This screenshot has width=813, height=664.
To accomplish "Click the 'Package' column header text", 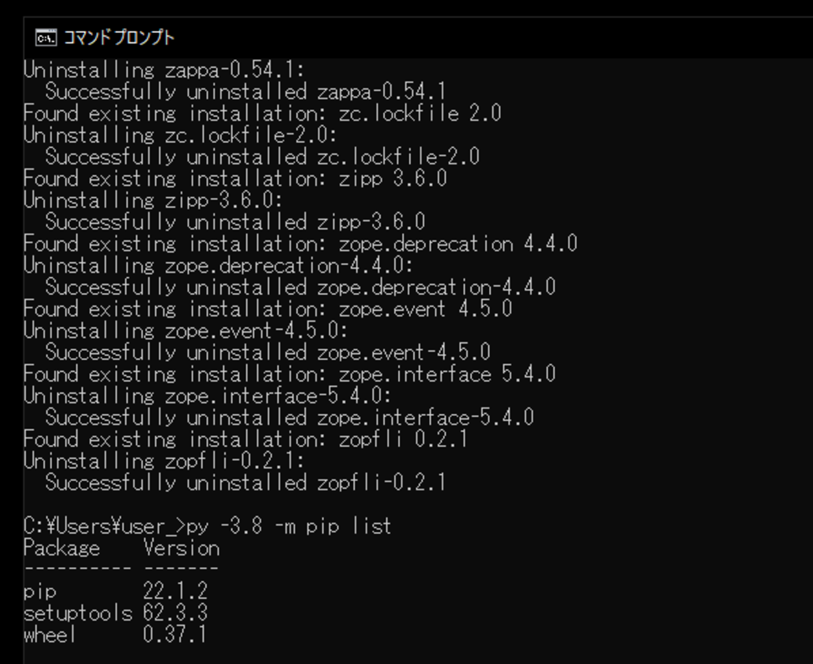I will [x=62, y=548].
